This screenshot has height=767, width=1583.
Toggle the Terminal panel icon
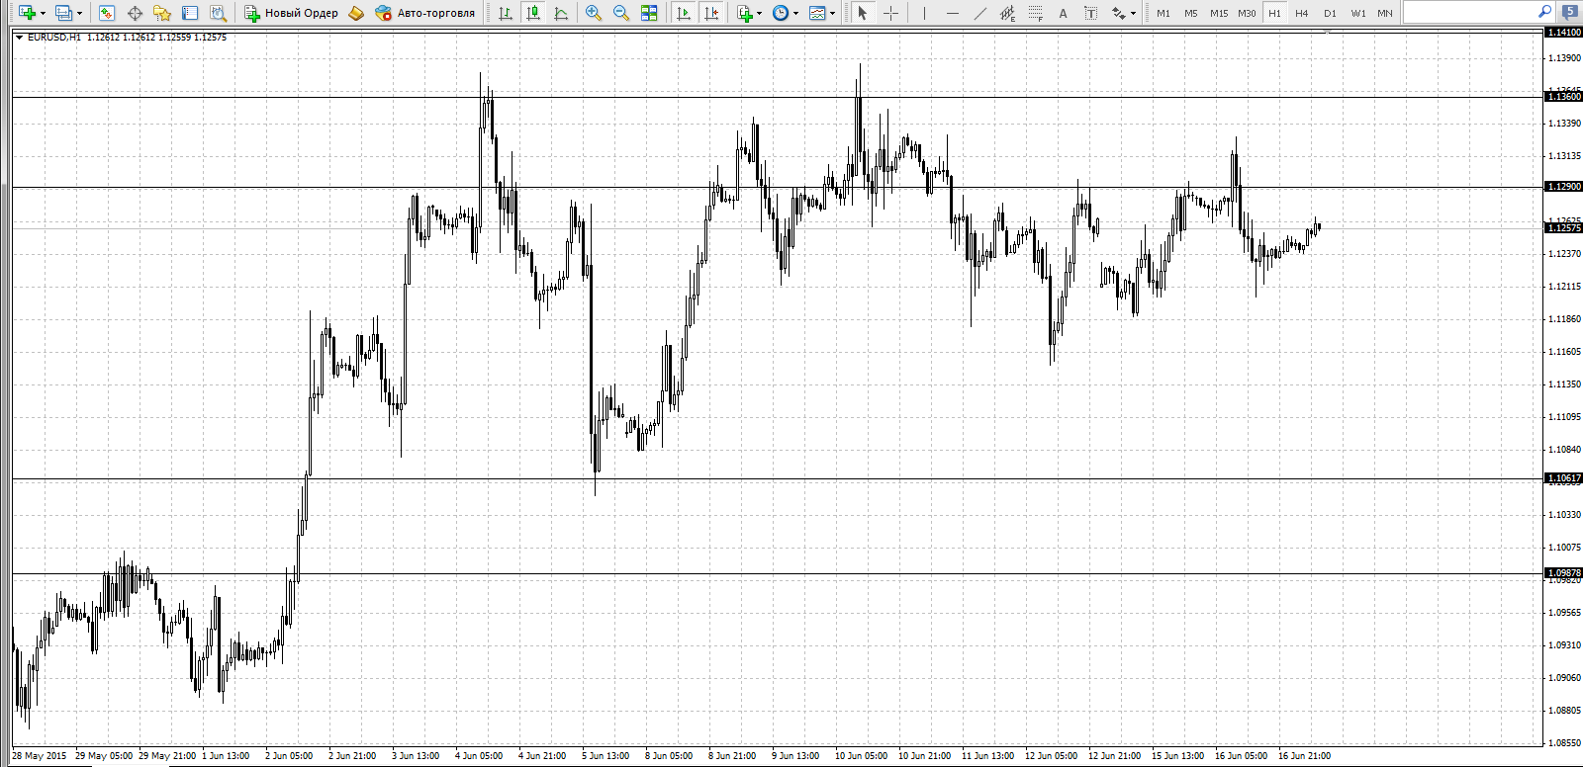[190, 13]
